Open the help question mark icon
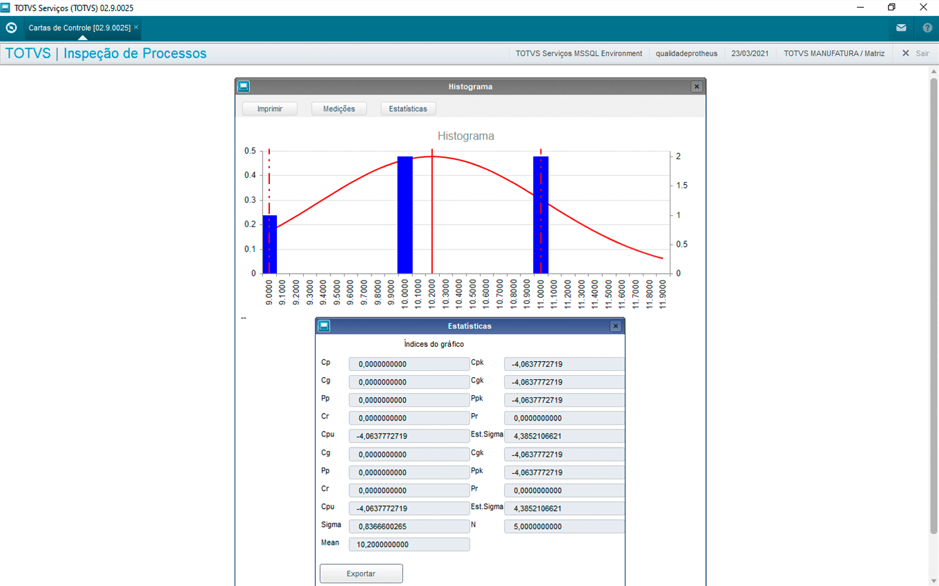This screenshot has width=939, height=586. (927, 28)
